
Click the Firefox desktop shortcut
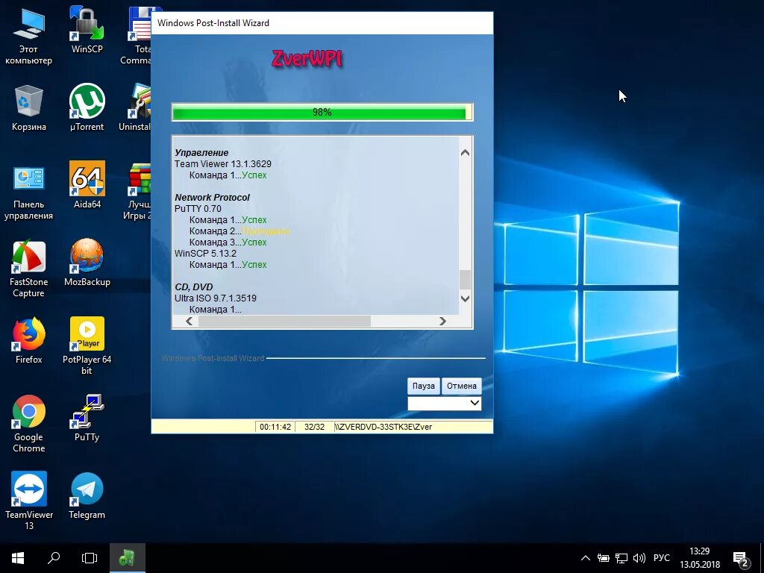(x=29, y=340)
